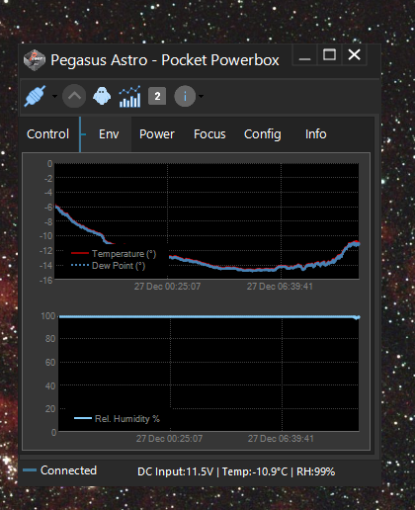
Task: Click the Dew Point legend entry
Action: [x=108, y=266]
